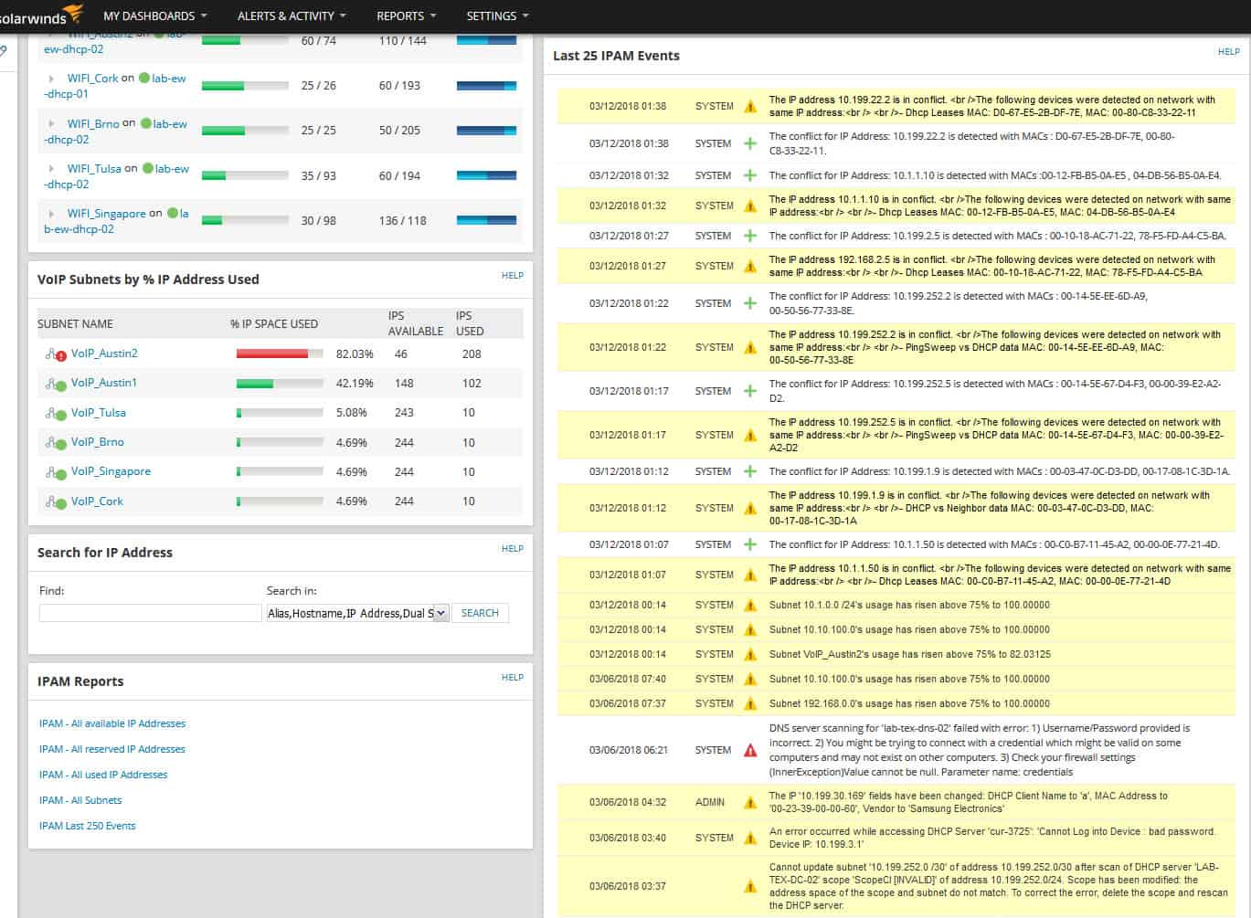
Task: Click the warning triangle on the 10.199.22.2 conflict event
Action: click(x=750, y=105)
